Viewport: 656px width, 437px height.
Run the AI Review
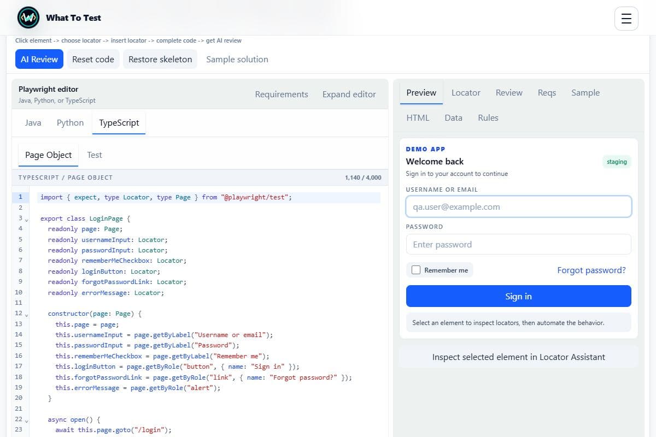click(39, 59)
